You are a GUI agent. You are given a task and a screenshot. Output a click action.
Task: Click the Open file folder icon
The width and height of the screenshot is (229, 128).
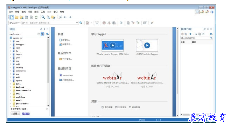(17, 17)
